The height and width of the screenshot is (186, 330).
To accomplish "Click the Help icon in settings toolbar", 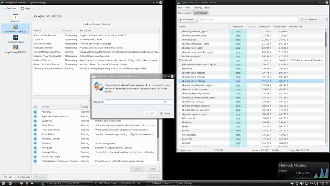I will (25, 8).
